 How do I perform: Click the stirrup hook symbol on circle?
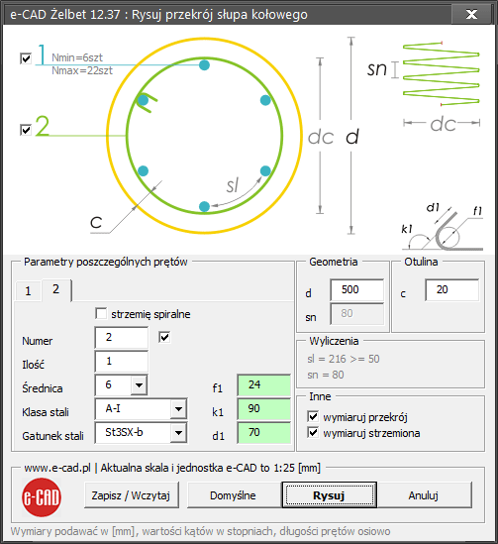pyautogui.click(x=147, y=102)
